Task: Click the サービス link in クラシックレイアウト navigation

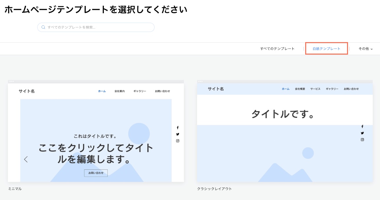Action: point(315,89)
